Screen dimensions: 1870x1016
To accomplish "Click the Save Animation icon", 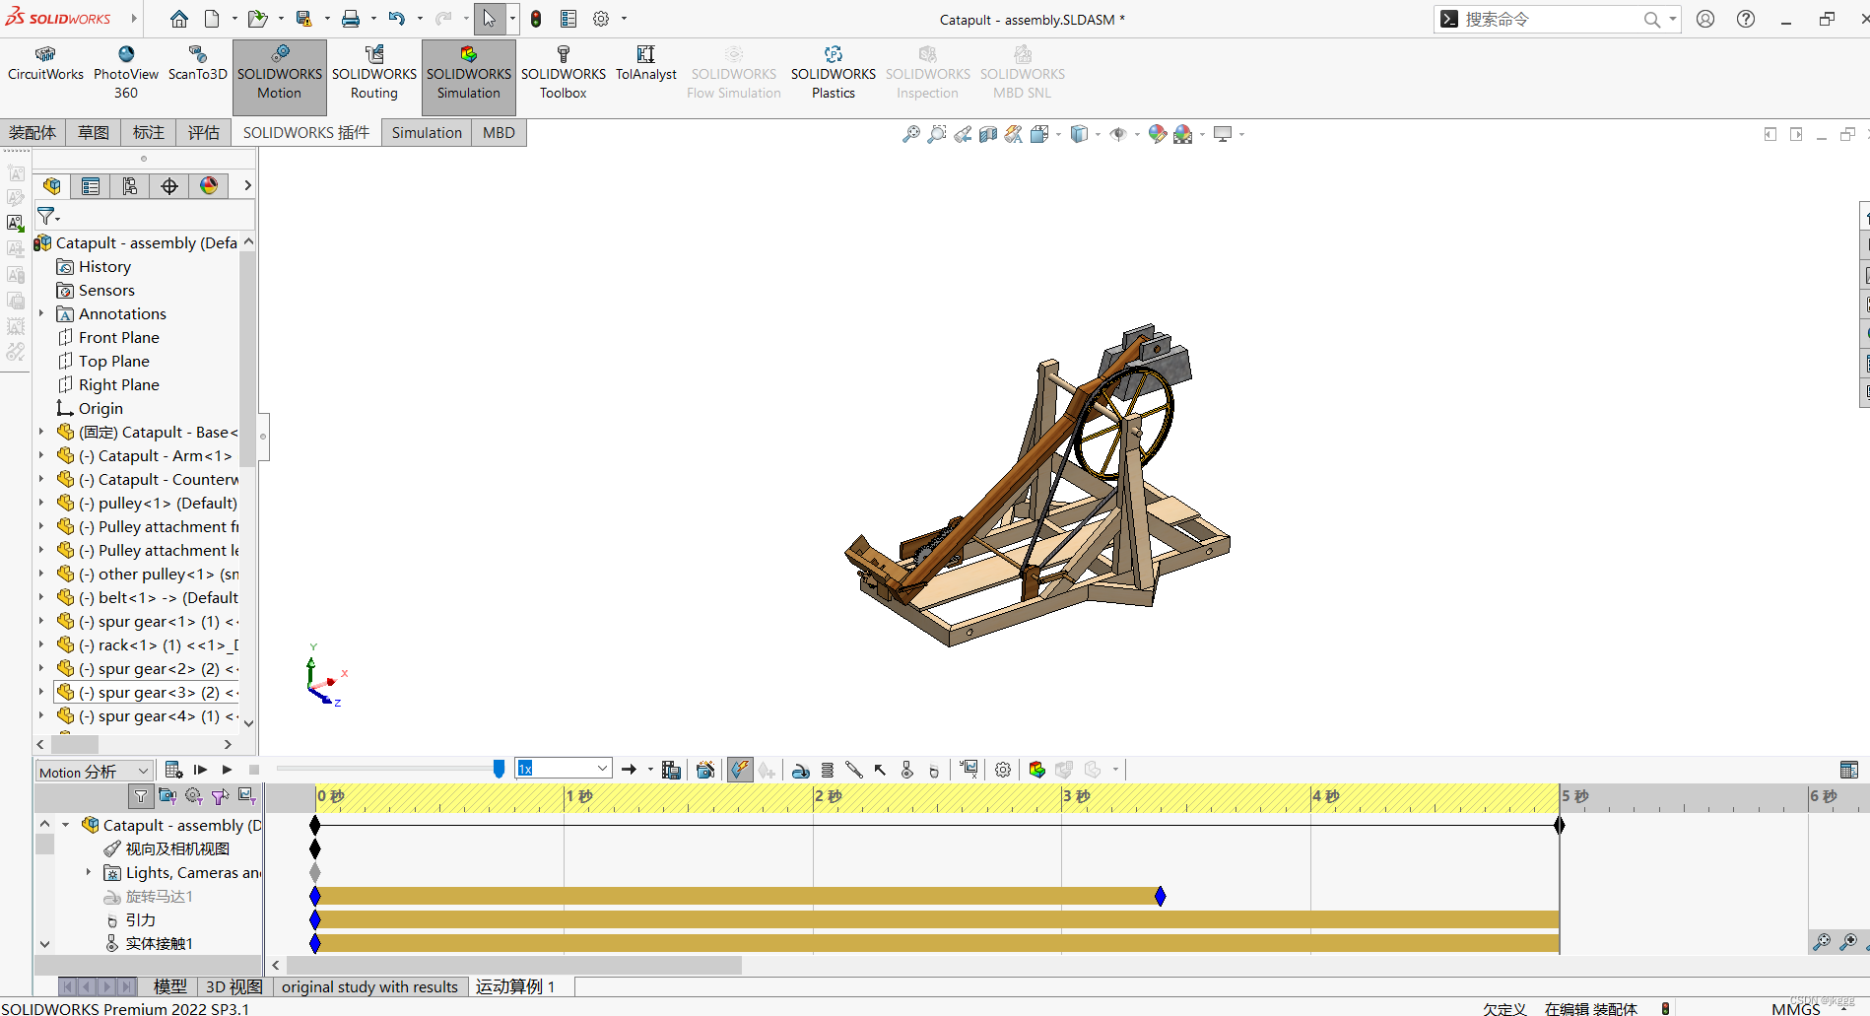I will pyautogui.click(x=671, y=770).
